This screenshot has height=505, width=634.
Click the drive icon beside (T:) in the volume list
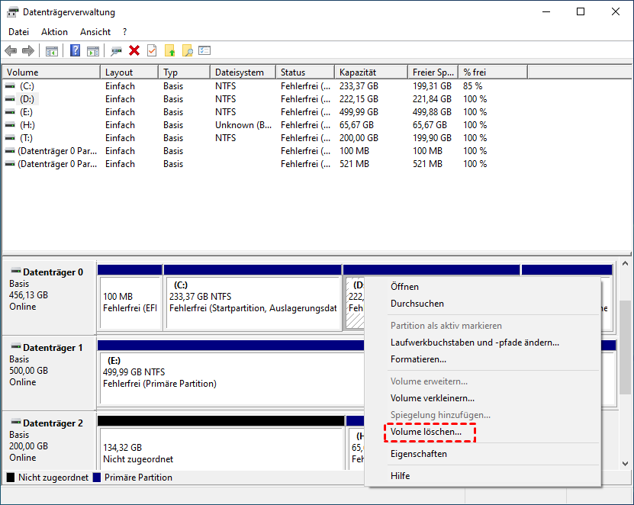tap(10, 138)
